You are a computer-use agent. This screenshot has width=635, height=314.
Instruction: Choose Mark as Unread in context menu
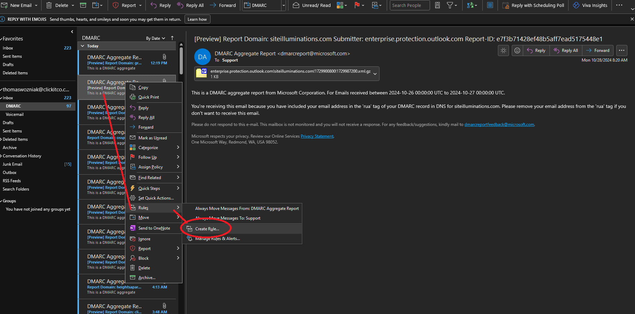click(154, 138)
